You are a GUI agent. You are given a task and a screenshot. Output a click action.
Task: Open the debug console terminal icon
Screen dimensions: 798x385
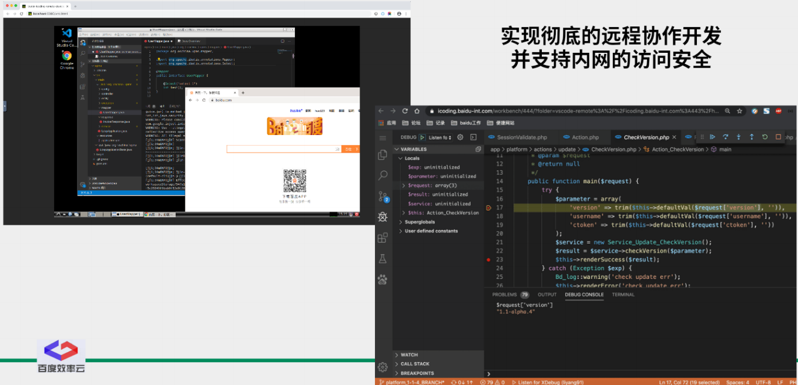tap(474, 137)
